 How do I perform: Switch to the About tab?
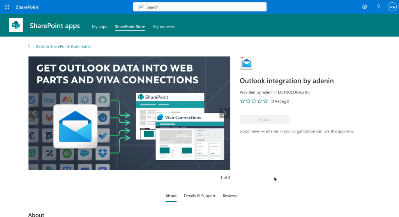coord(171,196)
